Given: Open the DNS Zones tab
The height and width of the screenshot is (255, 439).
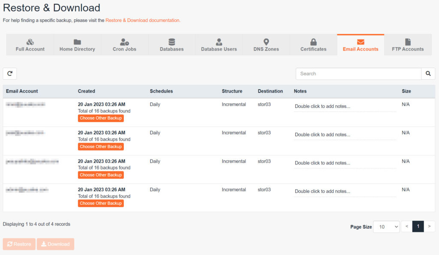Looking at the screenshot, I should [266, 45].
